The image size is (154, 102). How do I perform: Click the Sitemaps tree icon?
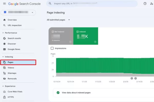pyautogui.click(x=4, y=73)
